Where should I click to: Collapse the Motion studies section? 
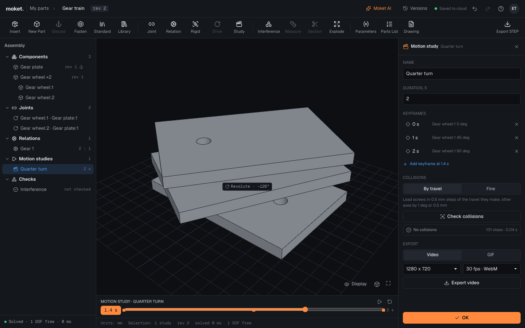(x=7, y=159)
